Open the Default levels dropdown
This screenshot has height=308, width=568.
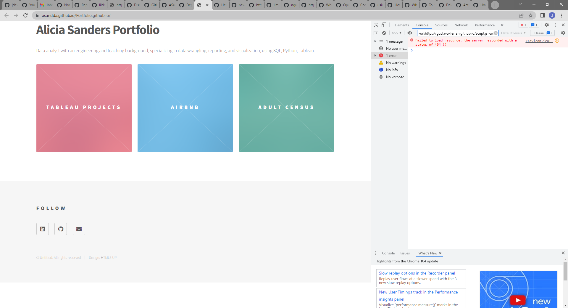click(513, 33)
